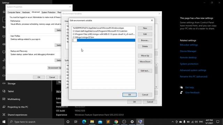
Task: Click the battery icon in system tray
Action: coord(188,122)
